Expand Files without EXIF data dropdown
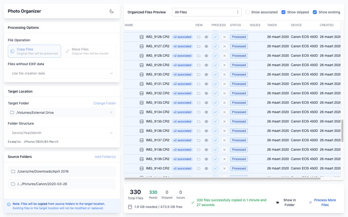 click(62, 73)
